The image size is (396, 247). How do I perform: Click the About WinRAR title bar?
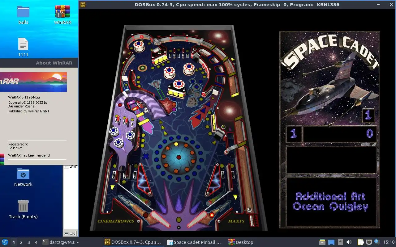coord(39,63)
